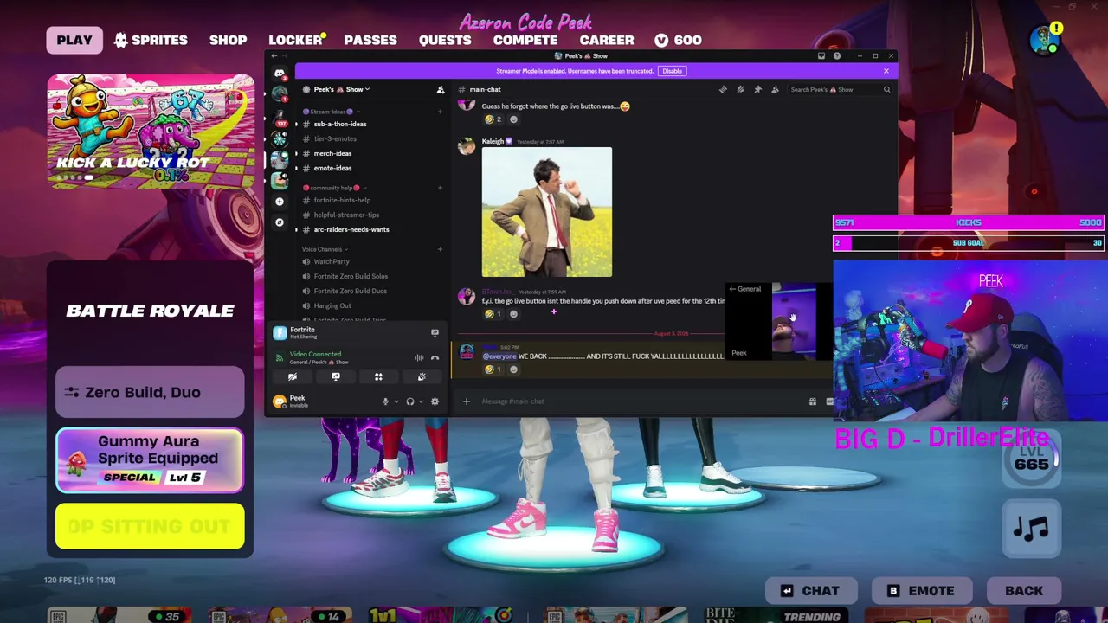Open the V-Bucks 600 balance
Image resolution: width=1108 pixels, height=623 pixels.
point(678,40)
